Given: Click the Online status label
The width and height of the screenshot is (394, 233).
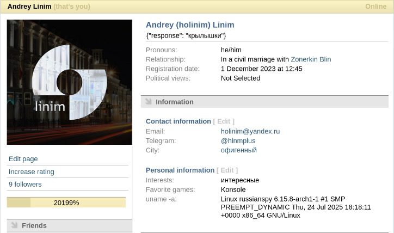Looking at the screenshot, I should click(375, 7).
